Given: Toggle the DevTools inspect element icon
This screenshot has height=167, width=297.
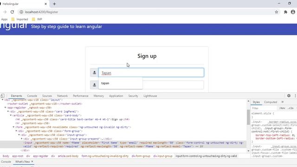Looking at the screenshot, I should [2, 96].
